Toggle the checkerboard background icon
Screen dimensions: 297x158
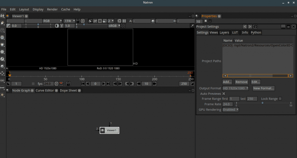point(123,26)
